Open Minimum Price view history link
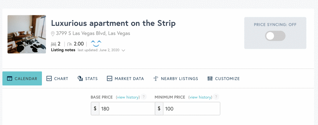318x125 pixels. click(200, 97)
